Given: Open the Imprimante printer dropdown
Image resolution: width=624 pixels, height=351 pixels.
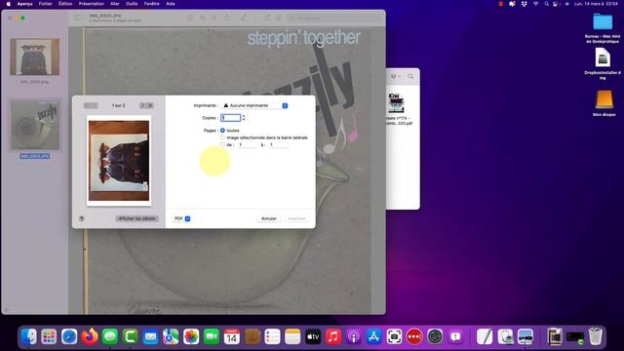Looking at the screenshot, I should (x=254, y=105).
